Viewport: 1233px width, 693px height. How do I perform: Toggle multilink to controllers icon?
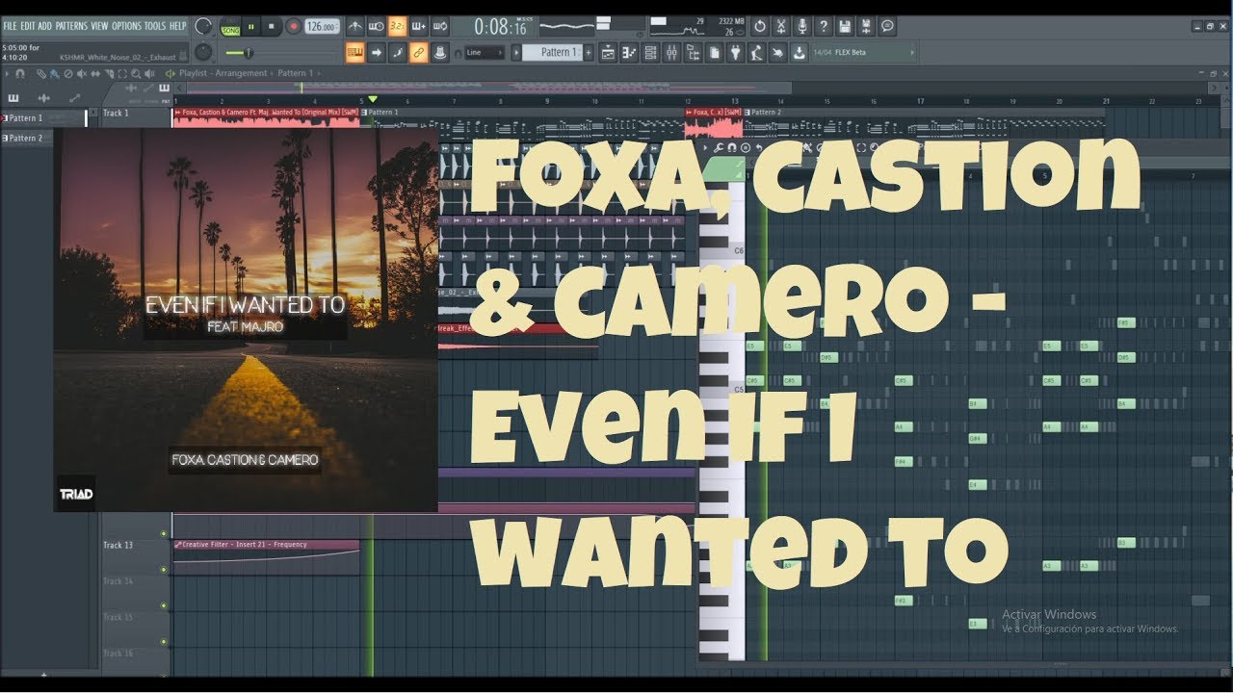point(418,53)
